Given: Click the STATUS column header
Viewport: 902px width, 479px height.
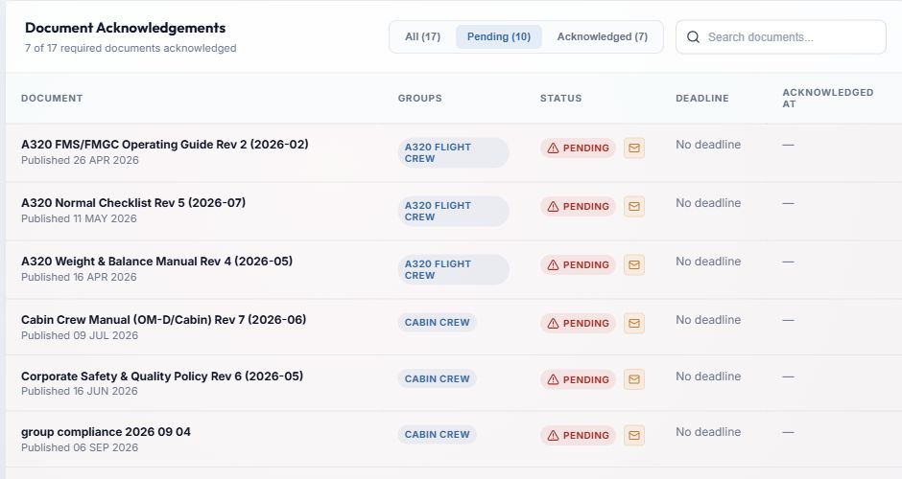Looking at the screenshot, I should tap(561, 99).
